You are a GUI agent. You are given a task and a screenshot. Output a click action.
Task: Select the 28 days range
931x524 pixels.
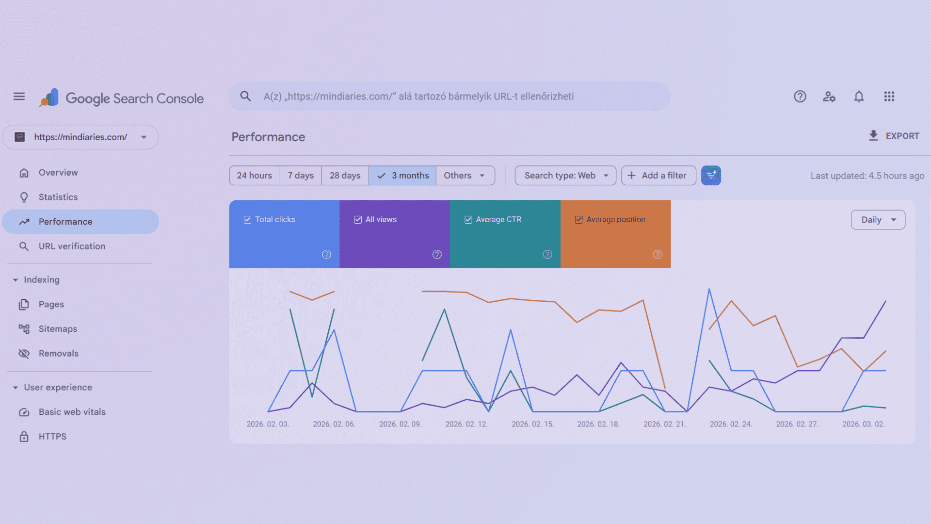(345, 176)
